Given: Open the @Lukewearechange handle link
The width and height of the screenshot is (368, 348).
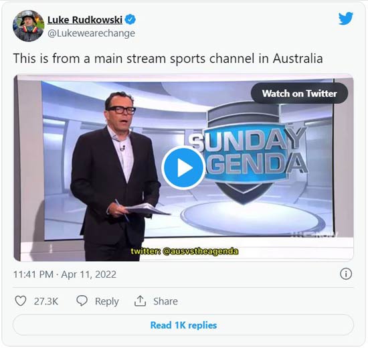Looking at the screenshot, I should tap(91, 33).
